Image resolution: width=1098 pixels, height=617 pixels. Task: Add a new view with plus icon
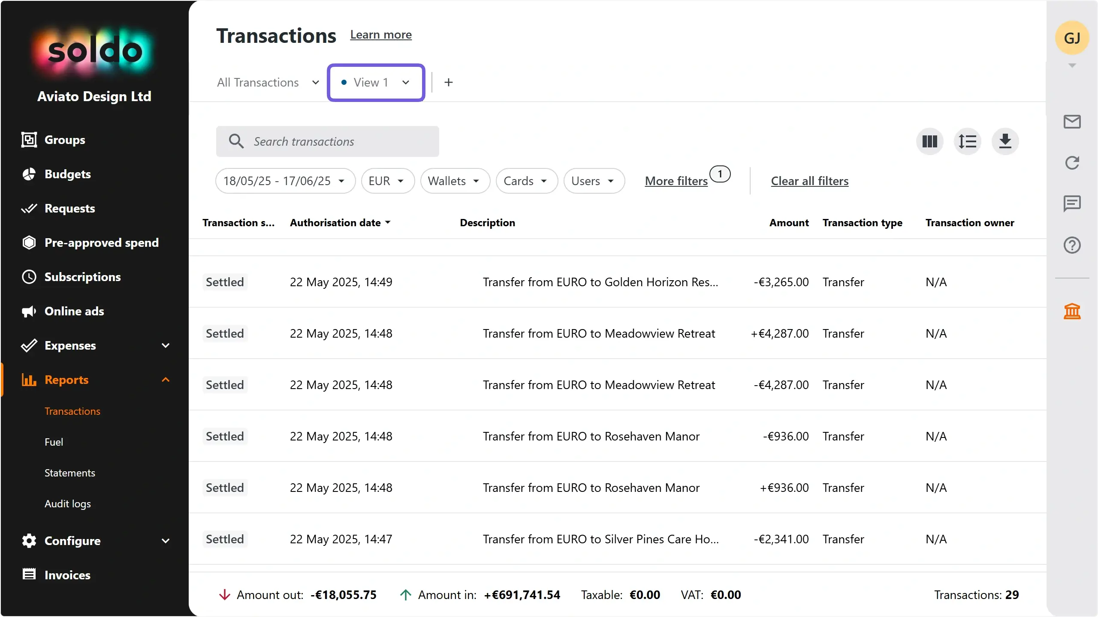coord(448,82)
